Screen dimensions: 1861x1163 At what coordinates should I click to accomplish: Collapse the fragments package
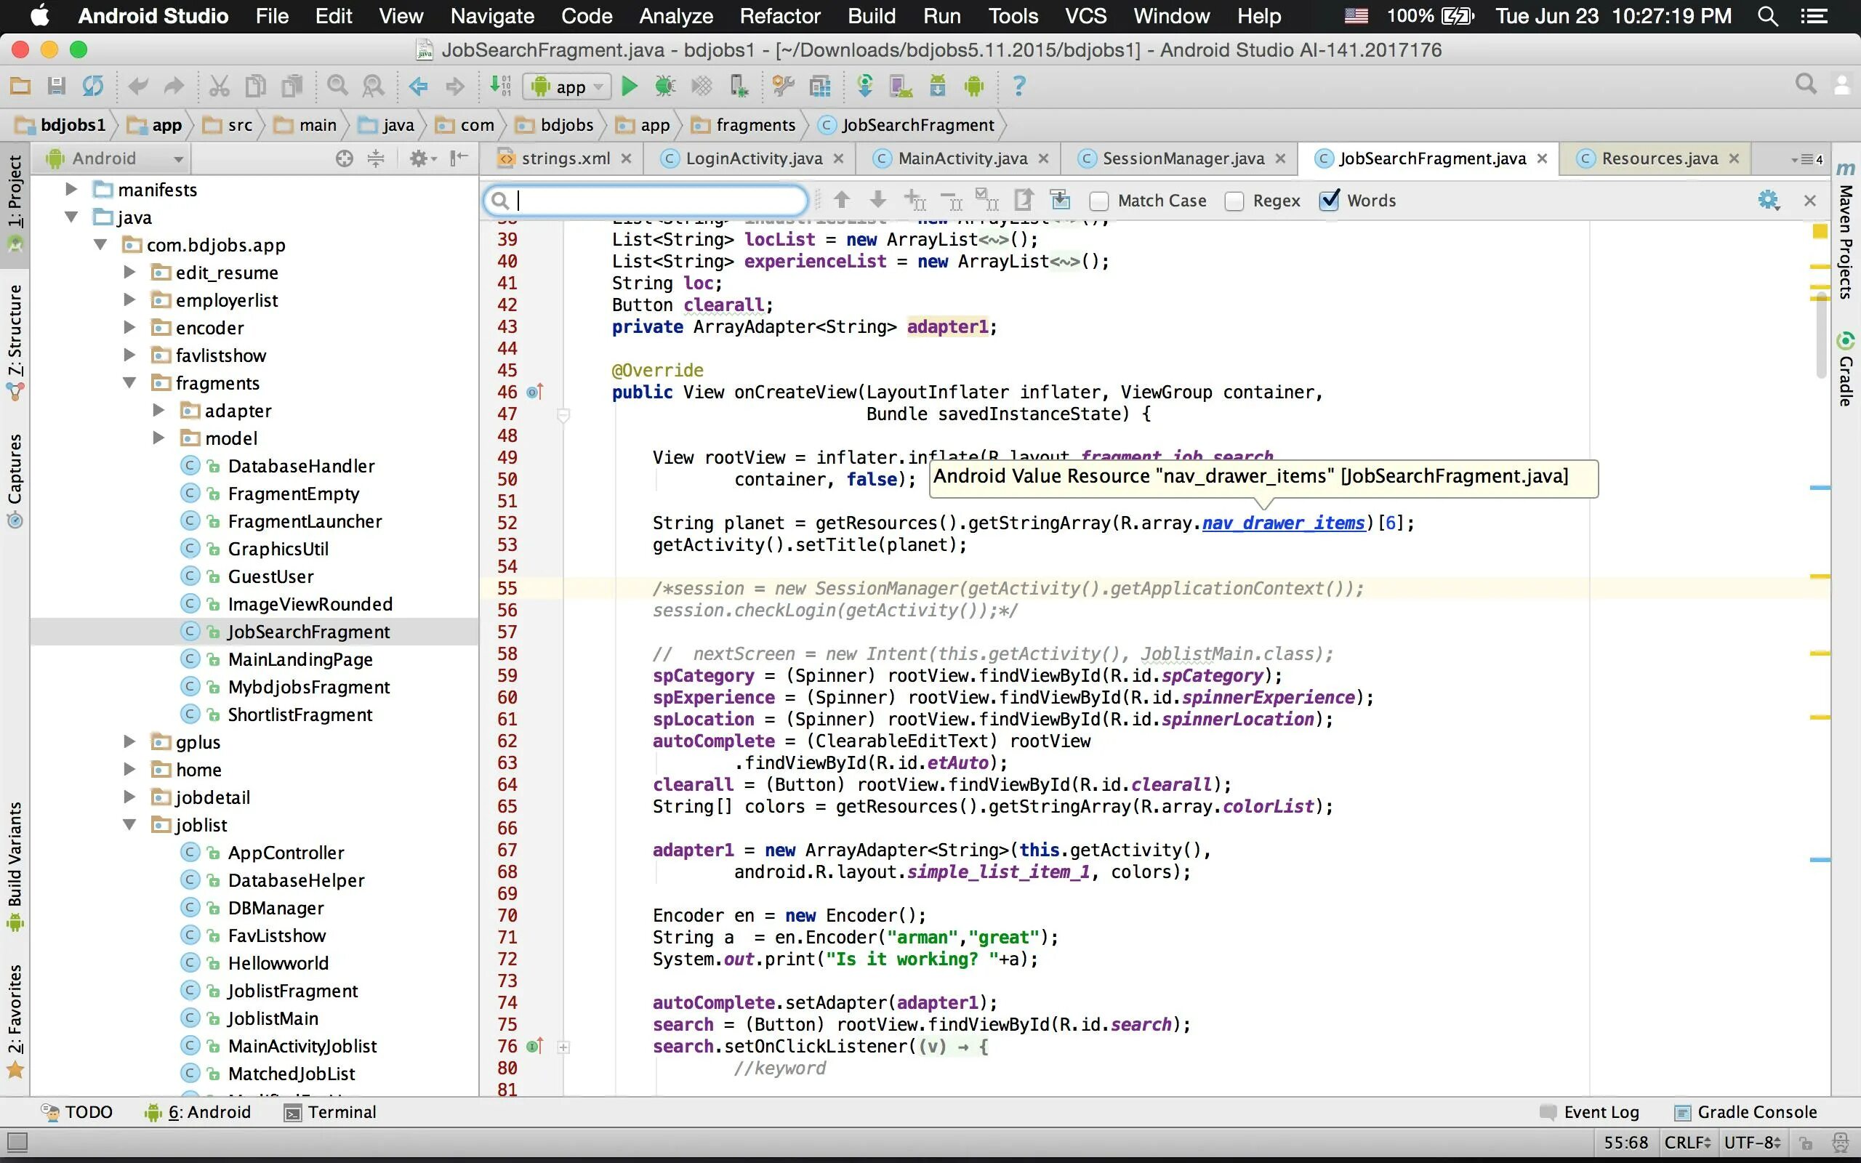[129, 383]
